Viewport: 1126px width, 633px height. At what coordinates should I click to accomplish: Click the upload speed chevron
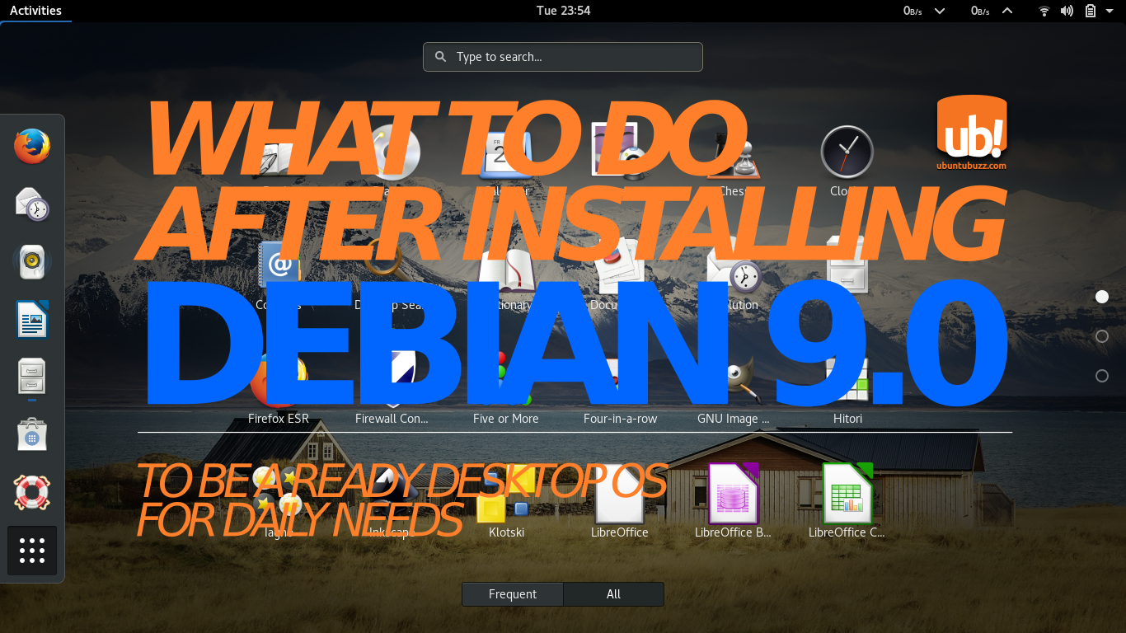(x=1007, y=11)
